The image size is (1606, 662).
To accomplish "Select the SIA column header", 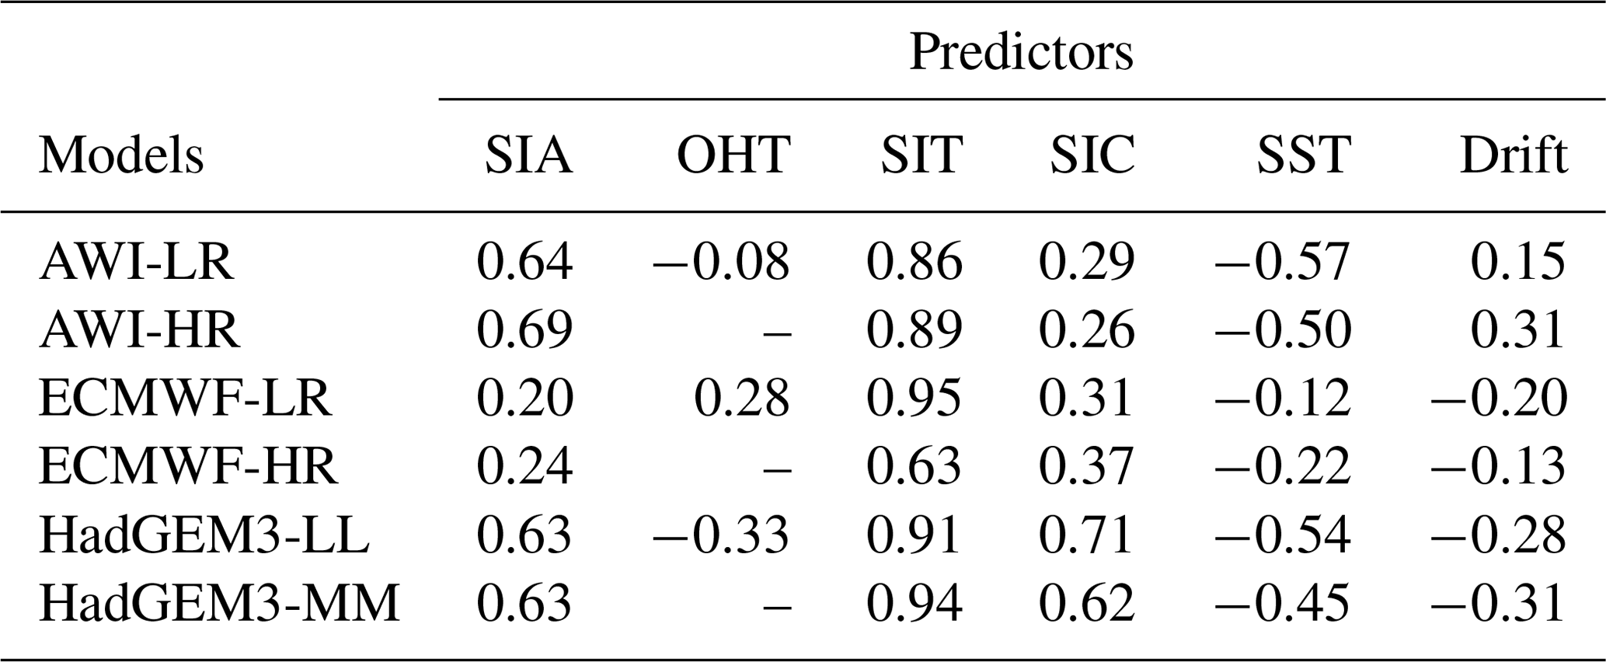I will pyautogui.click(x=528, y=155).
